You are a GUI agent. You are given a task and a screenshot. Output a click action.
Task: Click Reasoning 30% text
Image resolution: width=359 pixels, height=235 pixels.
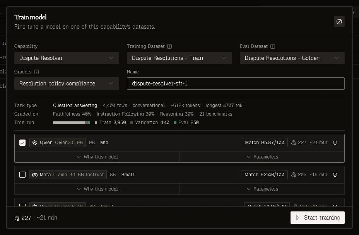coord(177,114)
